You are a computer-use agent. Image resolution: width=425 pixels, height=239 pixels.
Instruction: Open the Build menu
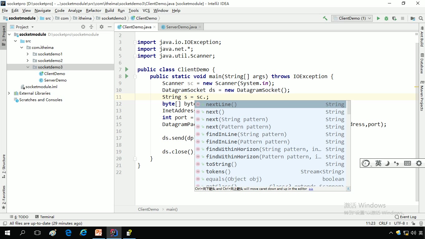109,10
